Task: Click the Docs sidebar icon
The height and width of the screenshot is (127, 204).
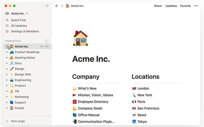Action: (x=12, y=63)
